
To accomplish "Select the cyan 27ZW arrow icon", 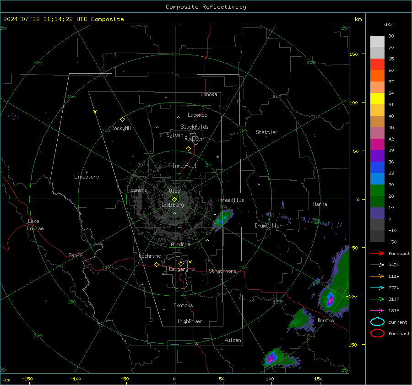I will tap(377, 288).
